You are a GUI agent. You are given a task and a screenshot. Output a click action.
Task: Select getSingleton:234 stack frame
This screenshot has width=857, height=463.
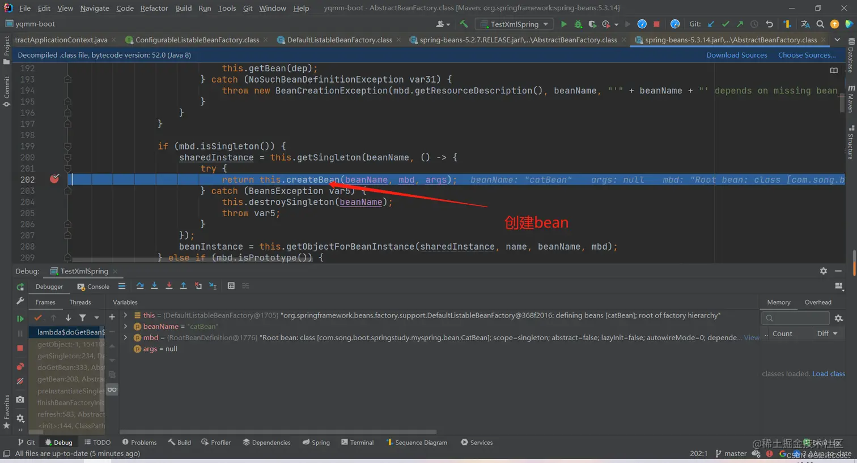click(71, 356)
